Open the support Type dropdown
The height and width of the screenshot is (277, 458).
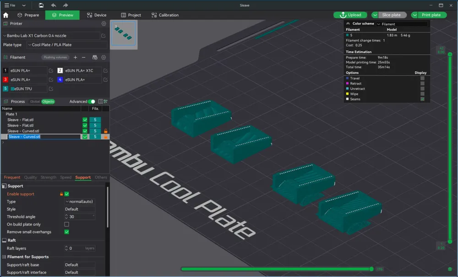(80, 202)
